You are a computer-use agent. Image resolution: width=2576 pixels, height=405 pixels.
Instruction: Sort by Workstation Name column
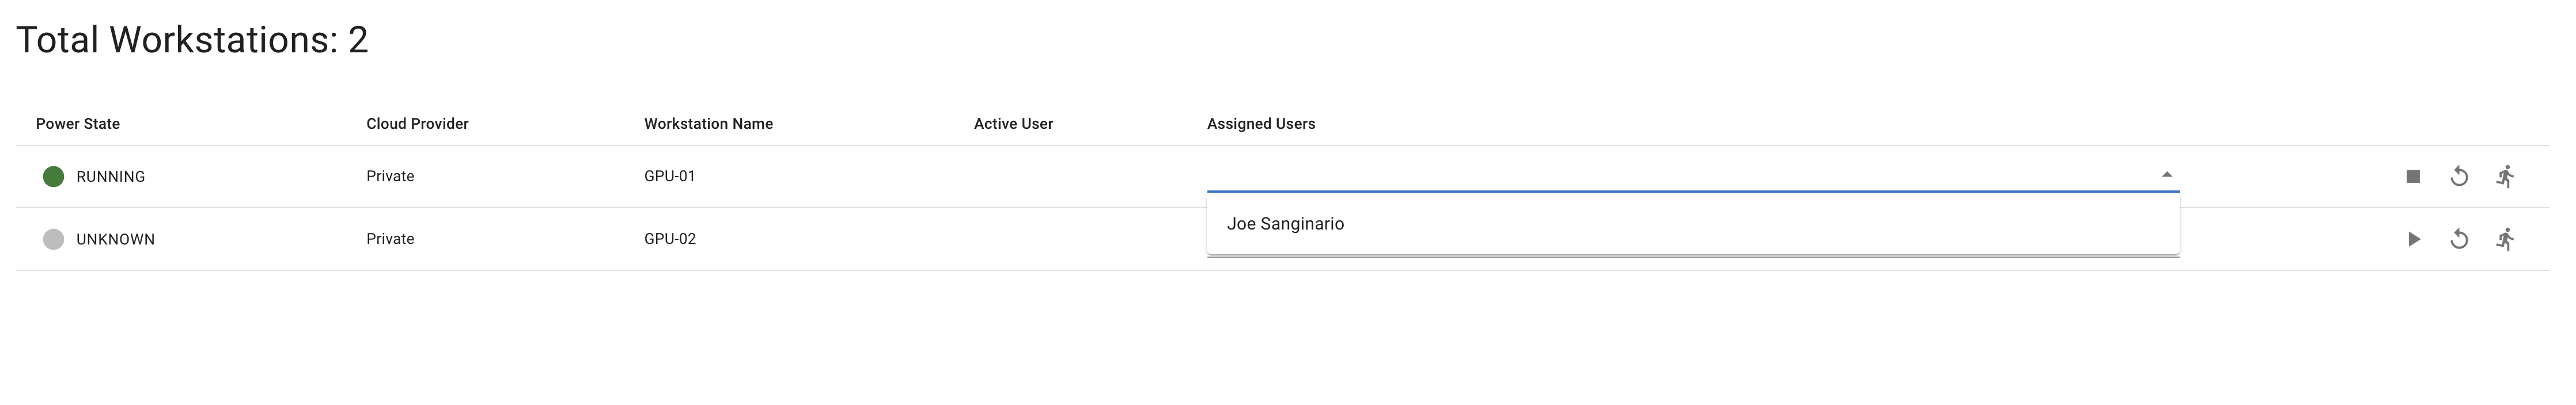point(708,124)
